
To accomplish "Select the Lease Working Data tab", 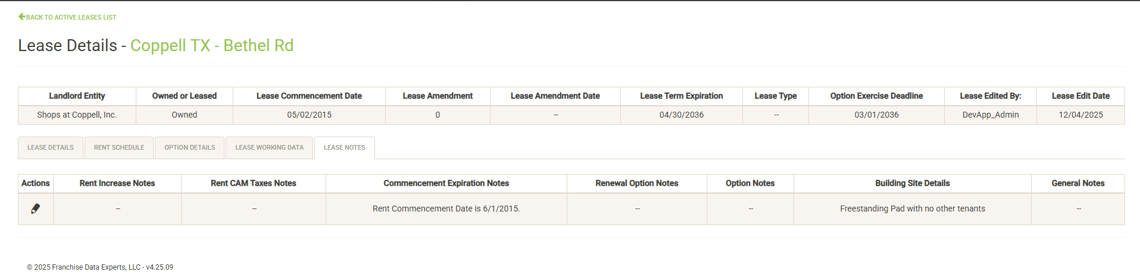I will (269, 147).
